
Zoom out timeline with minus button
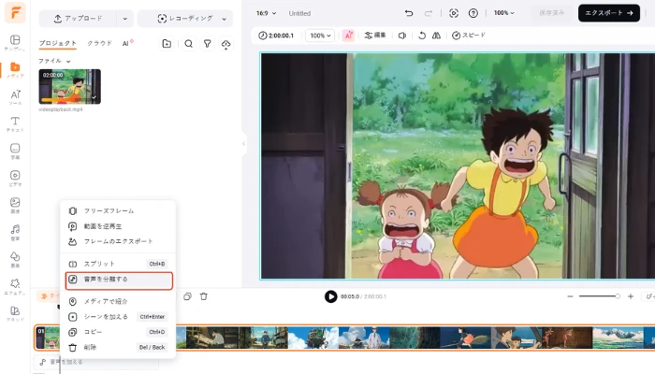pyautogui.click(x=570, y=296)
